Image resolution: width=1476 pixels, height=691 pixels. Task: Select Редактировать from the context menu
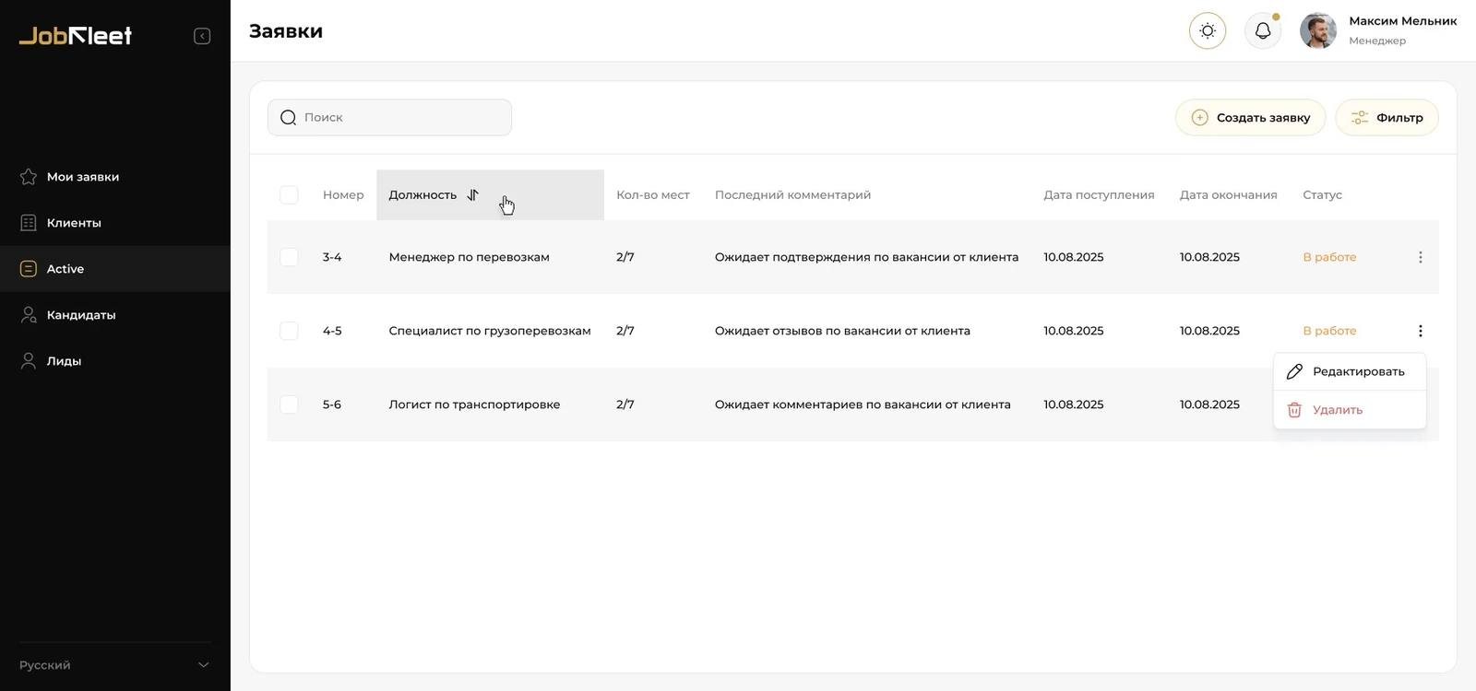(1350, 371)
